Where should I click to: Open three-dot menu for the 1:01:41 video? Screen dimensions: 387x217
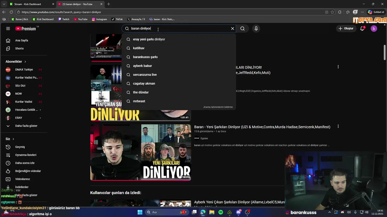pyautogui.click(x=338, y=67)
